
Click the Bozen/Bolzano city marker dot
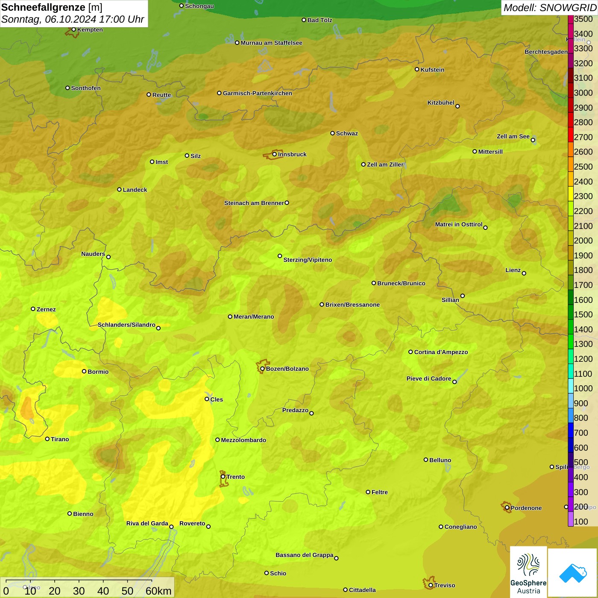tap(262, 369)
